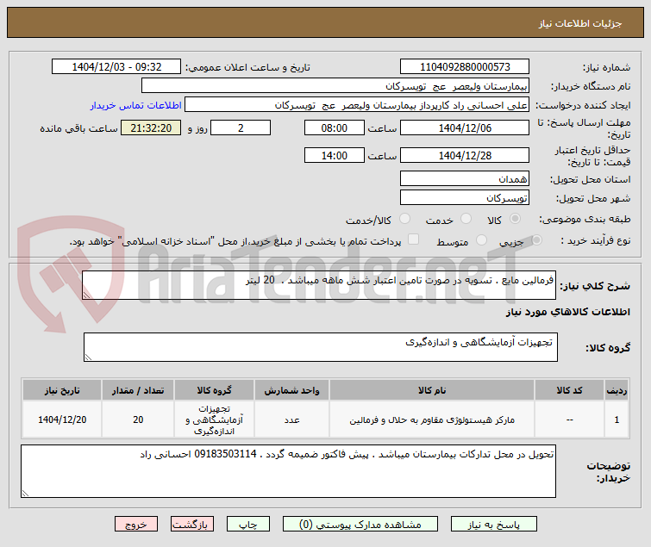The width and height of the screenshot is (651, 547).
Task: Click the quantity cell showing 20
Action: (138, 420)
